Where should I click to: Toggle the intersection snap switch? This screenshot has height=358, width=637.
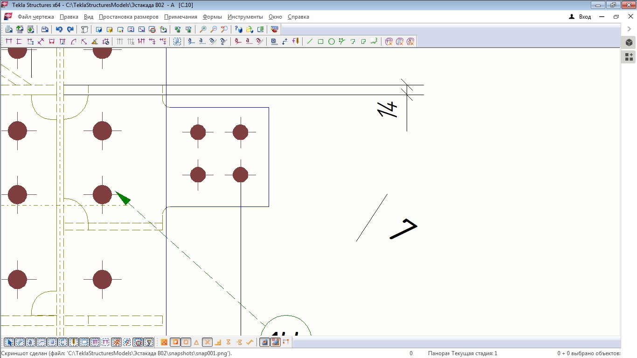pos(207,342)
